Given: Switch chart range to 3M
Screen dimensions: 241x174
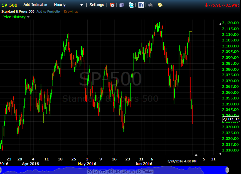Looking at the screenshot, I should 118,172.
